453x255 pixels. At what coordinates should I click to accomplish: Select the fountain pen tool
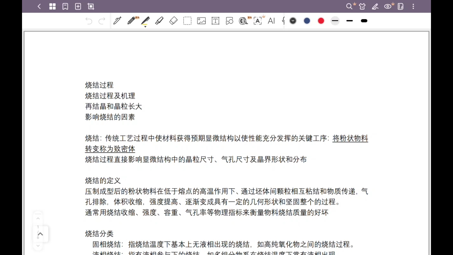pos(117,21)
